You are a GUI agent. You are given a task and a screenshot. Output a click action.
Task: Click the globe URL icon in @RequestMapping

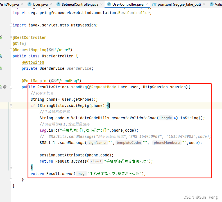click(x=50, y=50)
